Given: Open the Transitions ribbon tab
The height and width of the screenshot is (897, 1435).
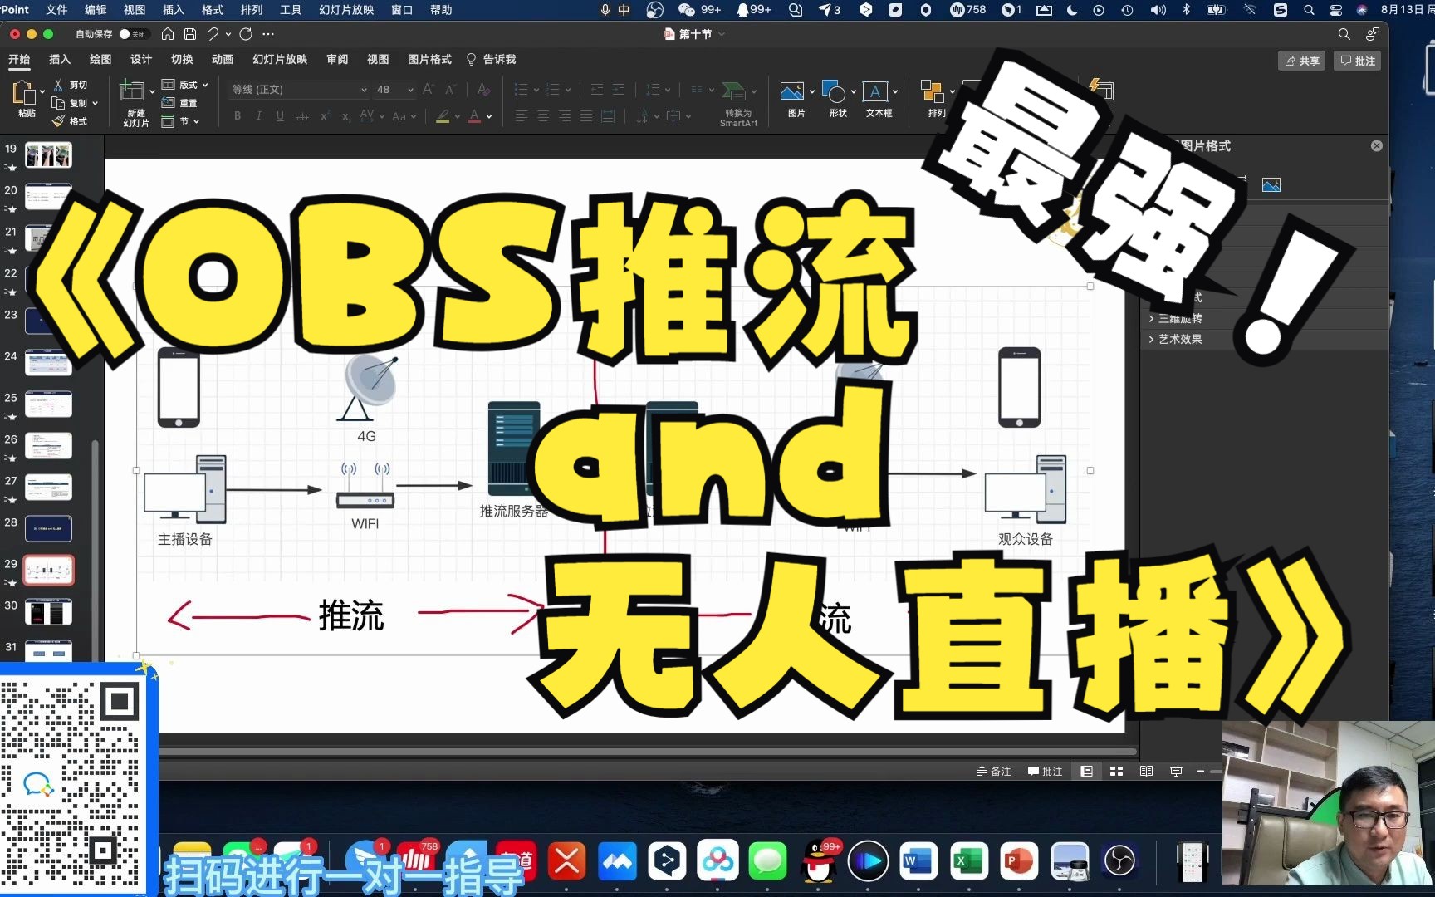Looking at the screenshot, I should (182, 59).
